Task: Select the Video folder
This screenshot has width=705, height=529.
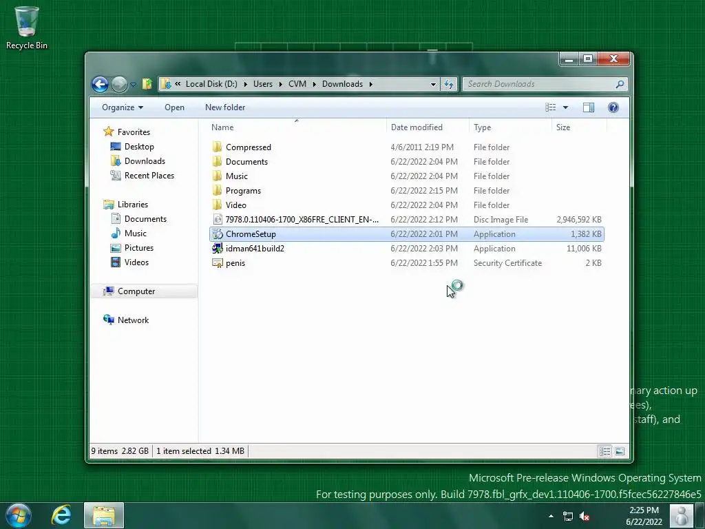Action: pos(406,205)
